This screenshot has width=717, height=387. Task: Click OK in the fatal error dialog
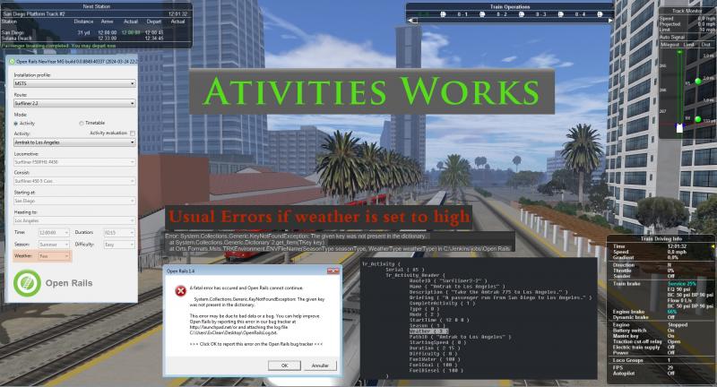pos(284,365)
